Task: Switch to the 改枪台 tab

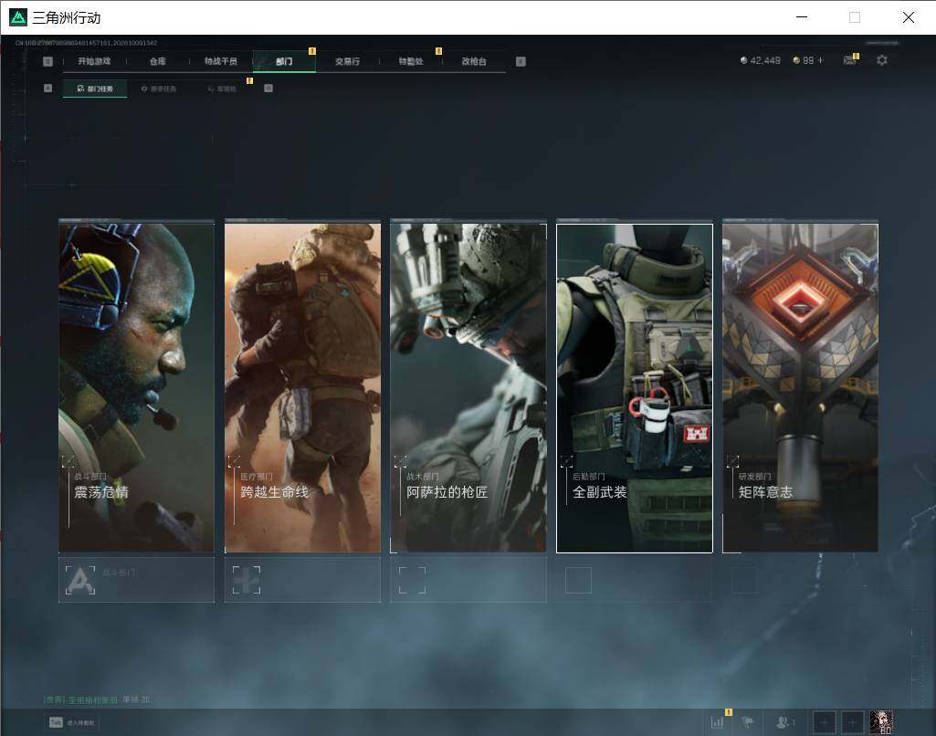Action: (x=474, y=61)
